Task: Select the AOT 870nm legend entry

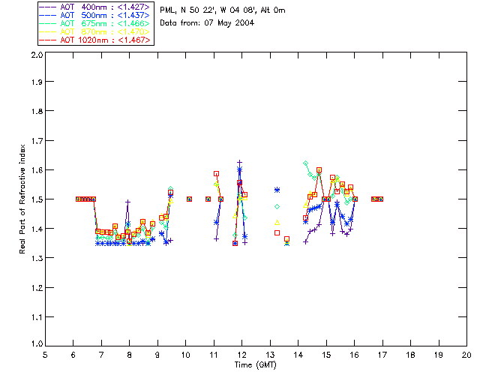Action: (x=95, y=31)
